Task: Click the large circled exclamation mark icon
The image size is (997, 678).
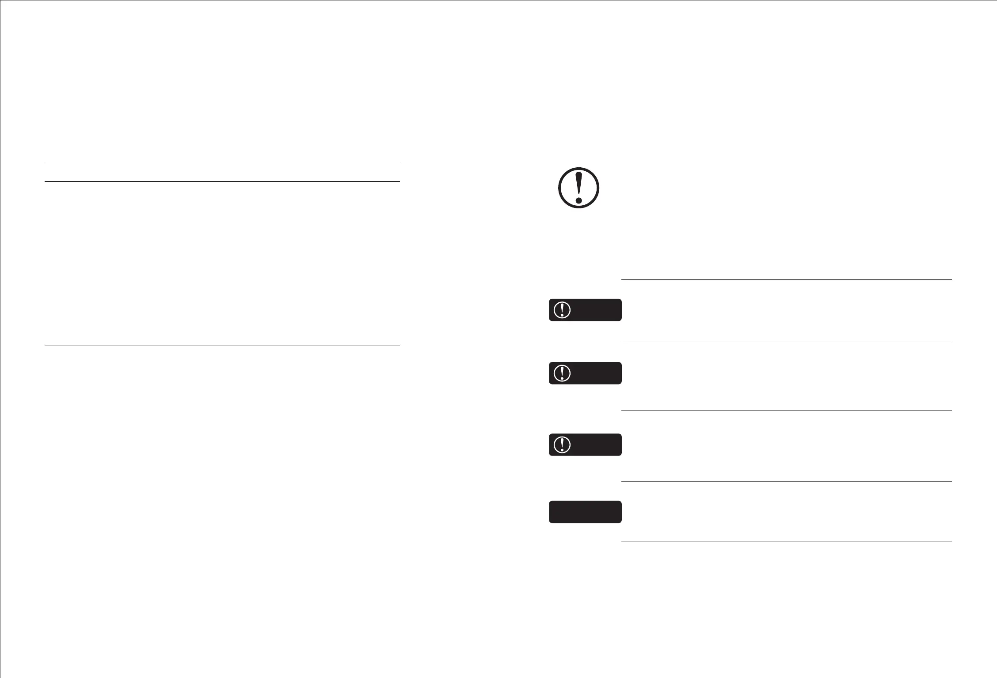Action: click(578, 188)
